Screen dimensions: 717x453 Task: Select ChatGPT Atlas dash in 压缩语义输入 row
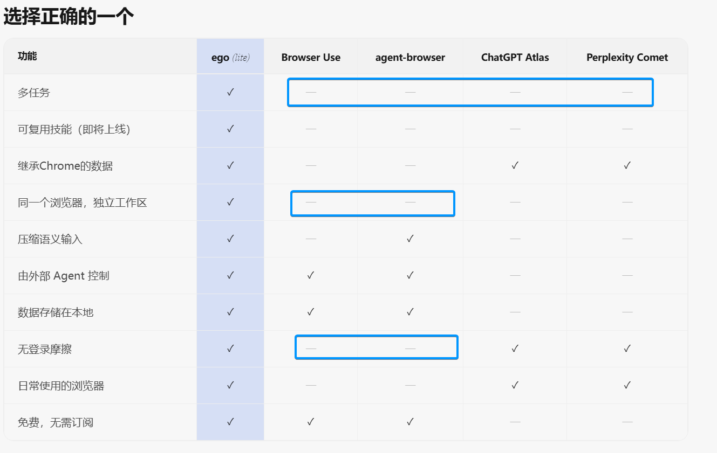click(515, 239)
